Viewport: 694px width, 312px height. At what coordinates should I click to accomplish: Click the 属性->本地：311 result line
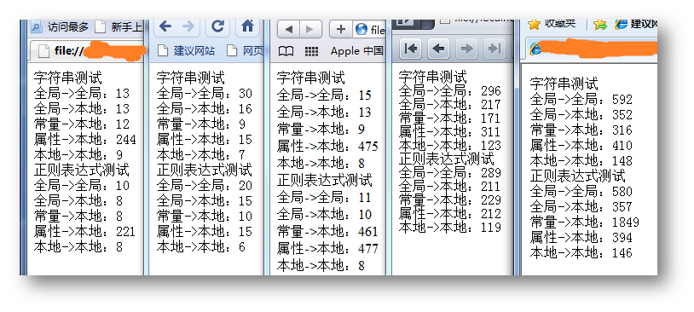tap(449, 131)
